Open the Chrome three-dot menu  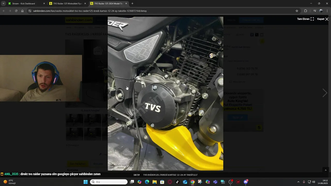[327, 11]
